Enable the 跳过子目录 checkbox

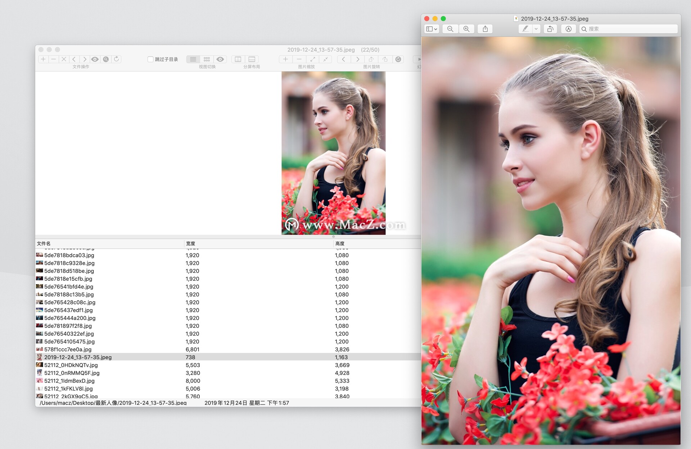point(150,59)
